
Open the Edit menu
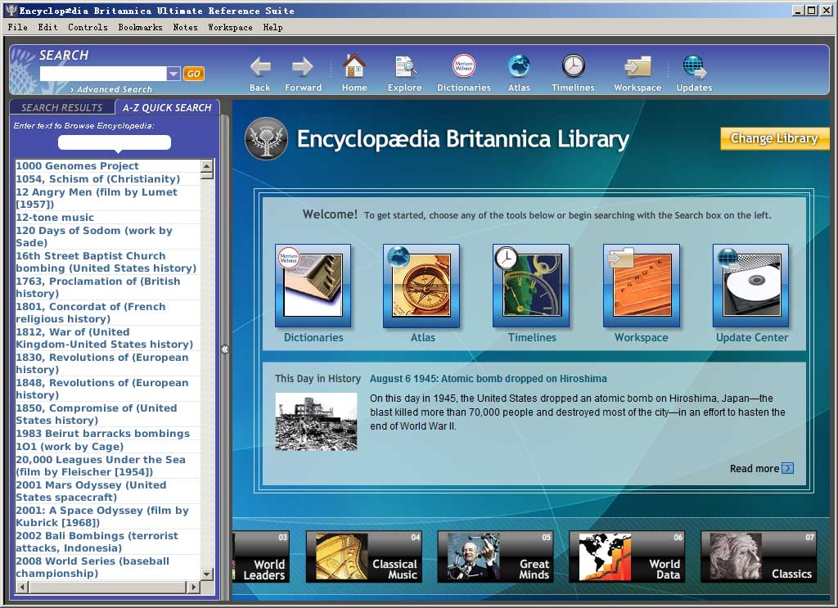coord(47,27)
